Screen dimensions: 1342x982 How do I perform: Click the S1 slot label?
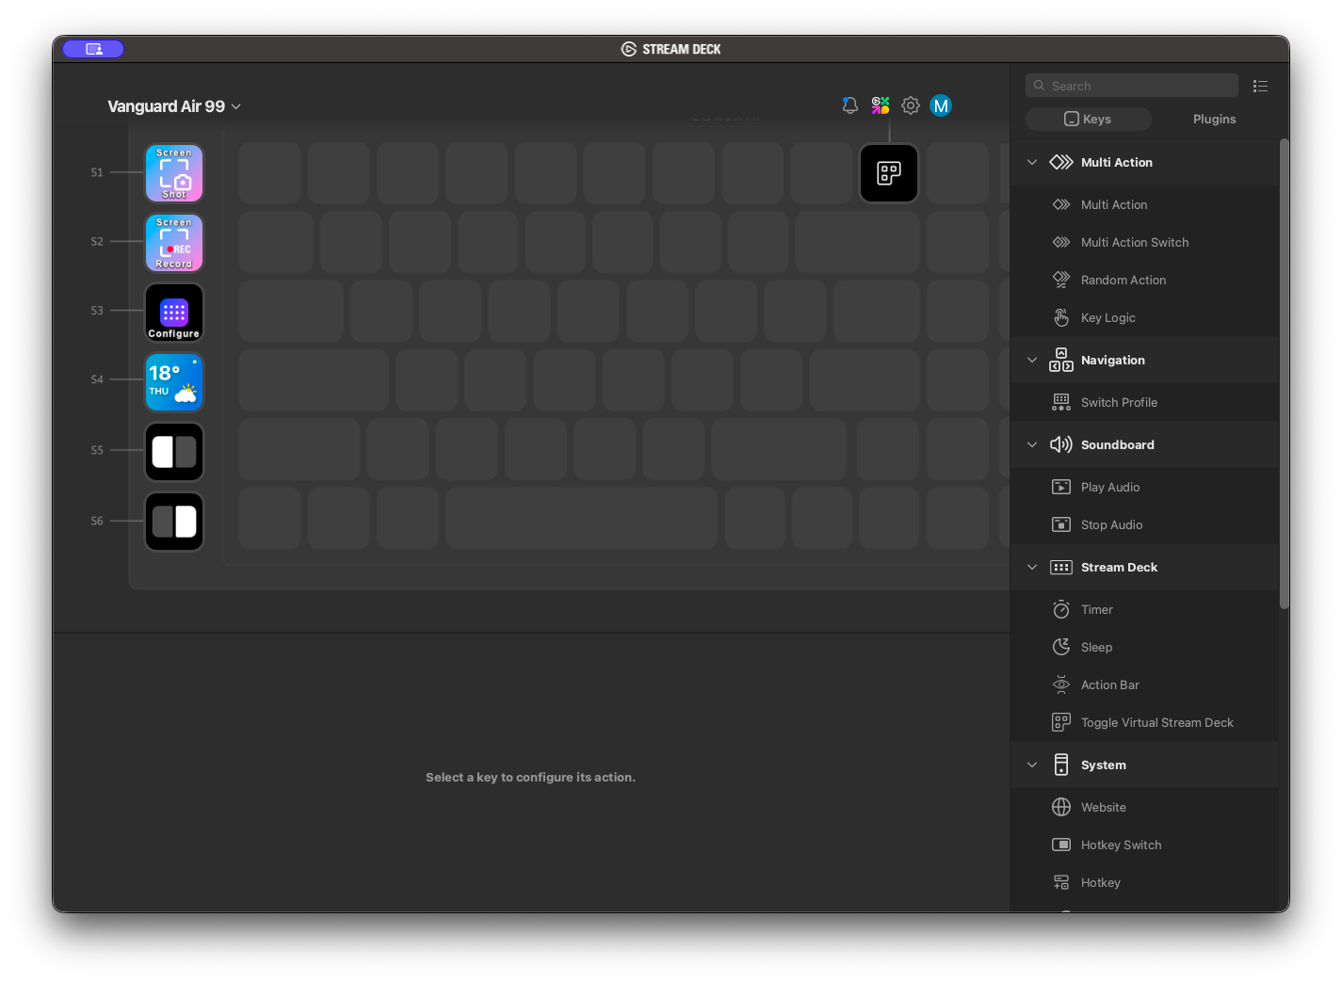[x=97, y=172]
